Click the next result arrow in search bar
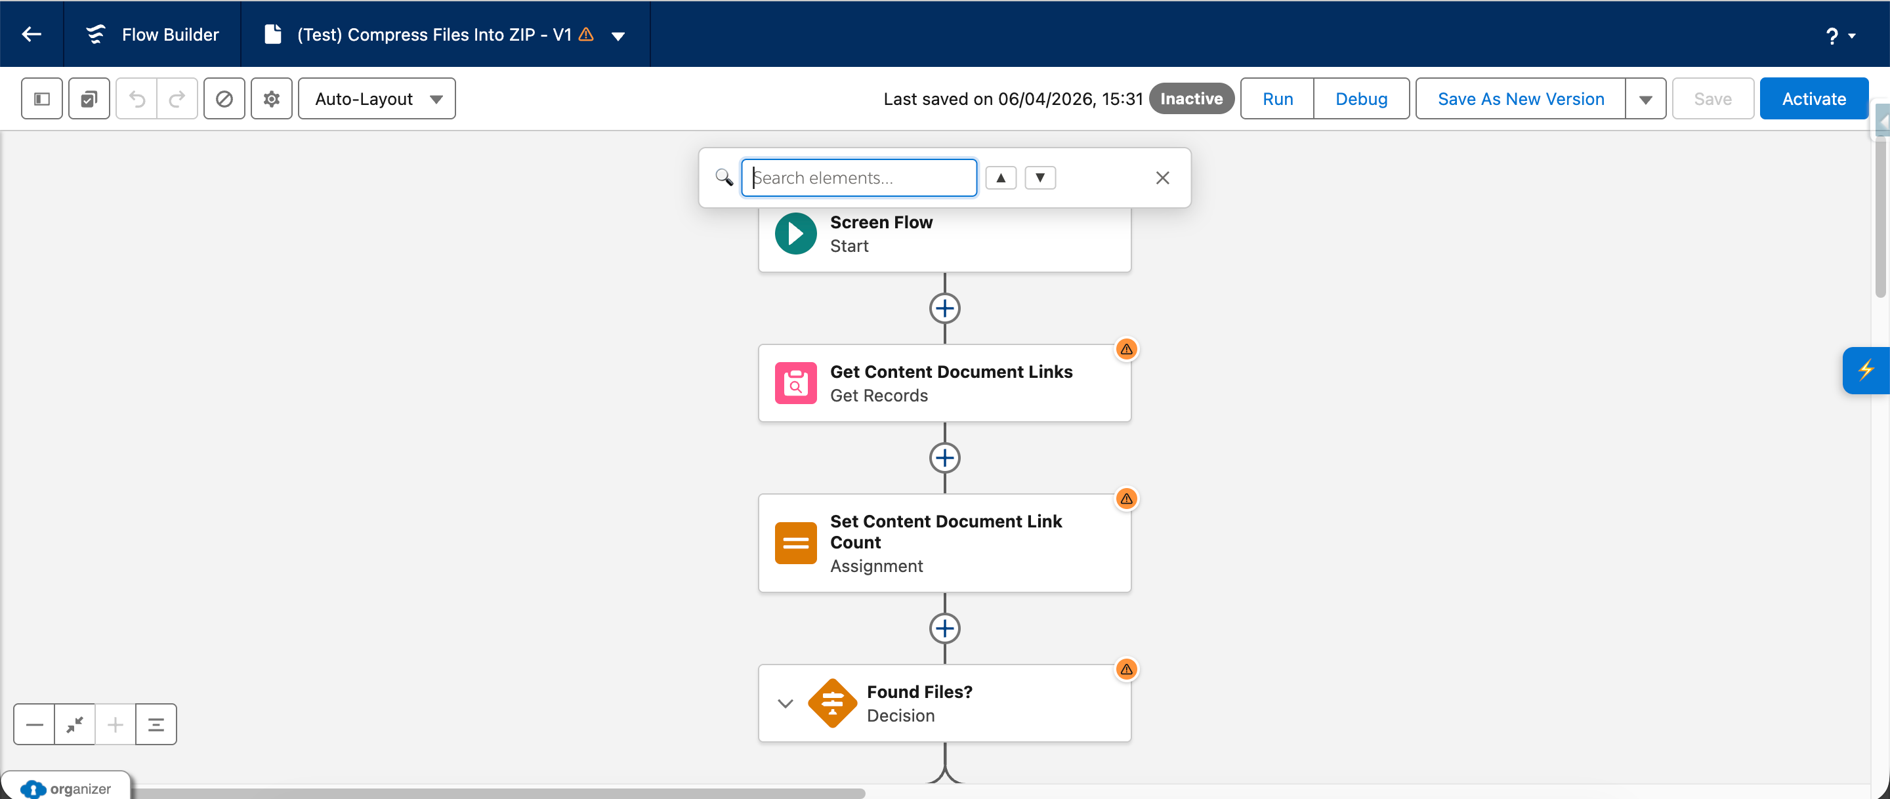The image size is (1890, 799). (x=1039, y=178)
